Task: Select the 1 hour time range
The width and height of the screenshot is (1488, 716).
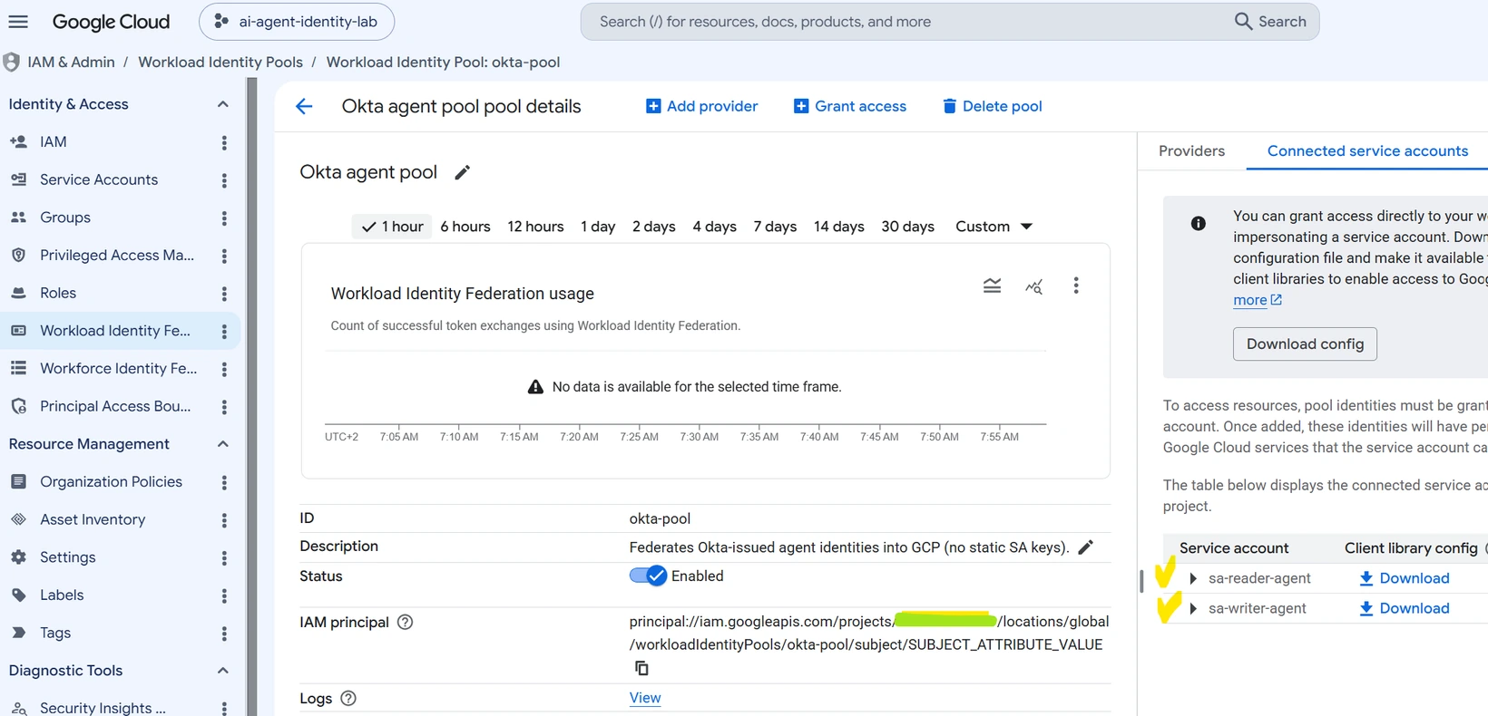Action: click(x=392, y=227)
